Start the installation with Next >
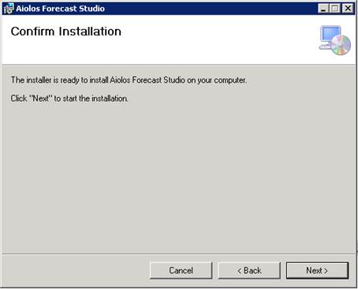Screen dimensions: 358x289 317,270
